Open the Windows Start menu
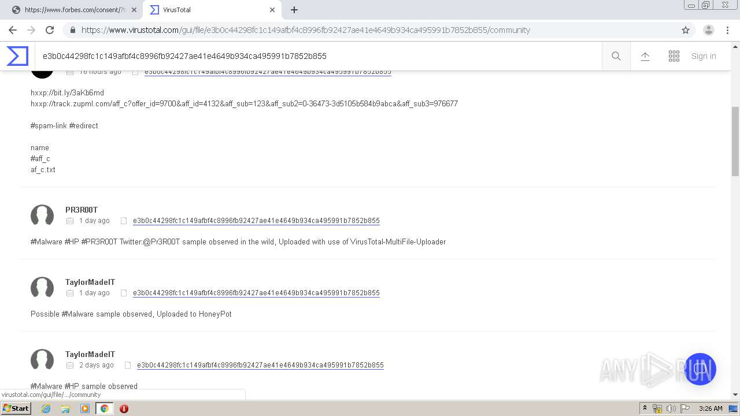Viewport: 740px width, 416px height. click(16, 408)
